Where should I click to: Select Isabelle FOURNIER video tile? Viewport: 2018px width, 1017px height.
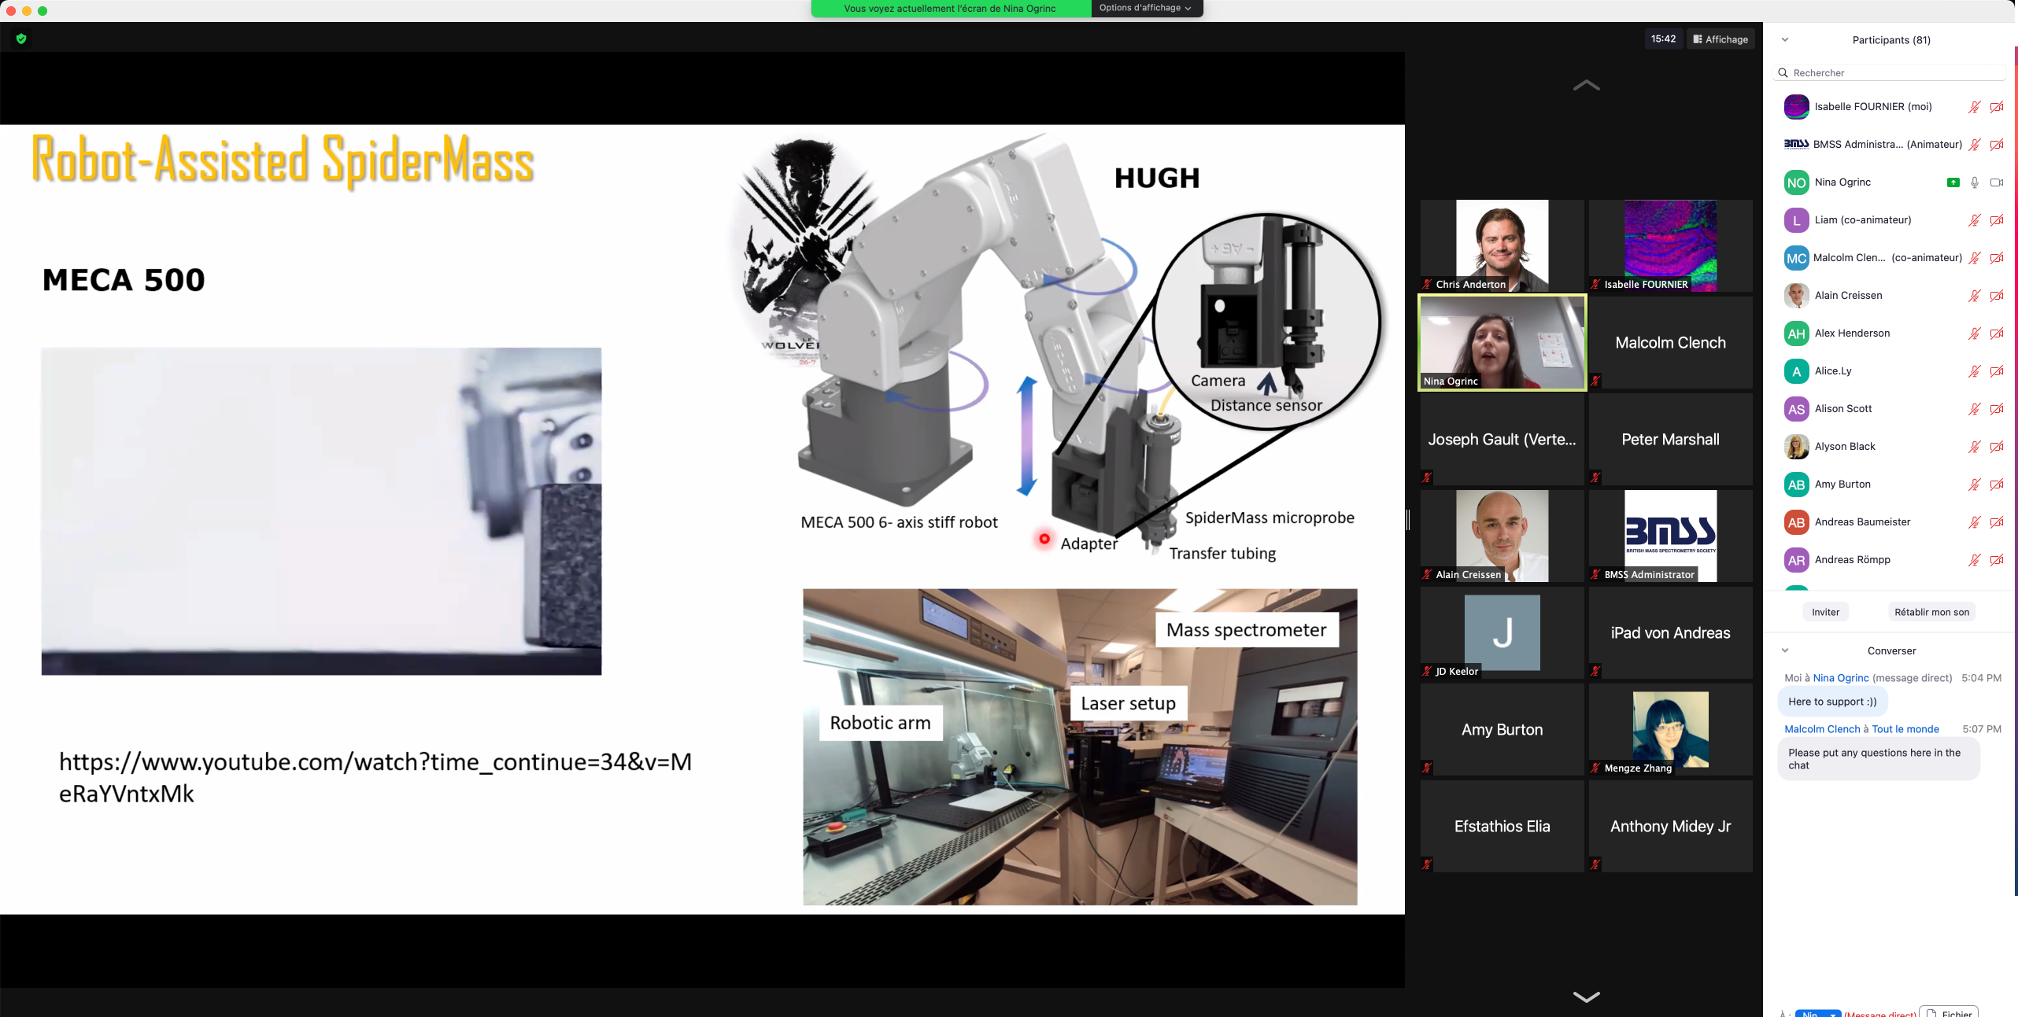(x=1670, y=245)
